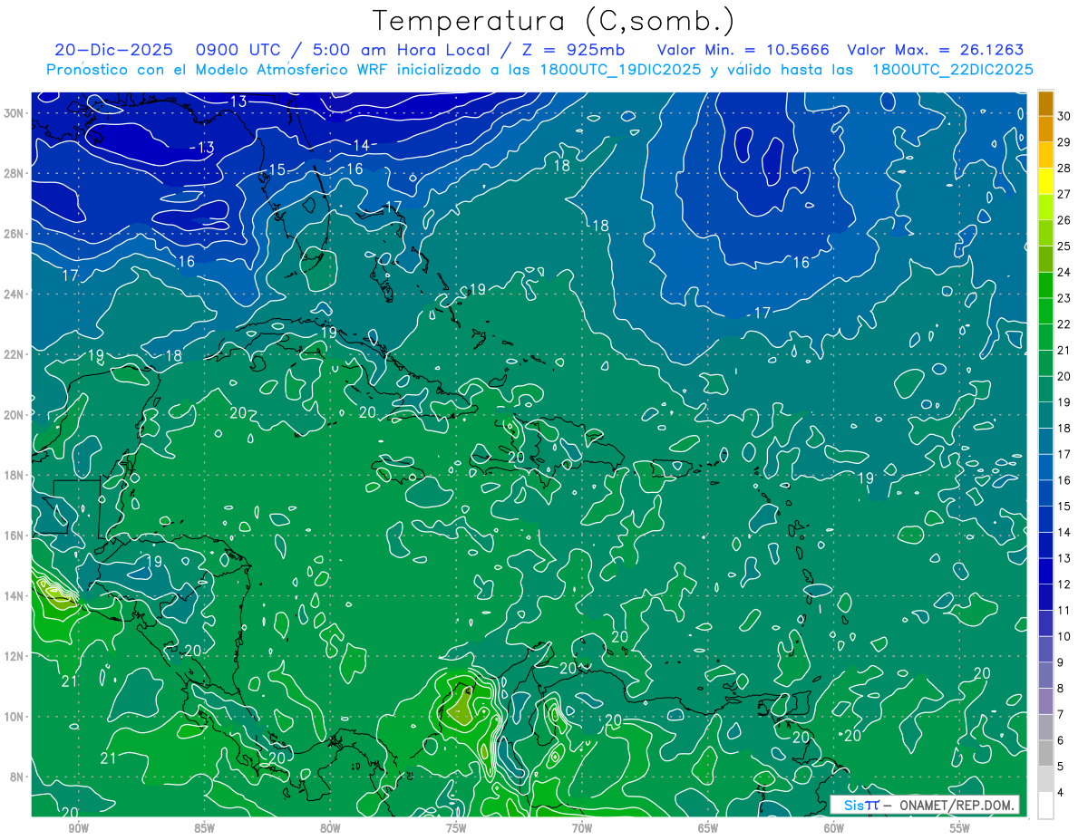Click the colorbar legend value 26
Screen dimensions: 1088x840
pyautogui.click(x=1064, y=220)
